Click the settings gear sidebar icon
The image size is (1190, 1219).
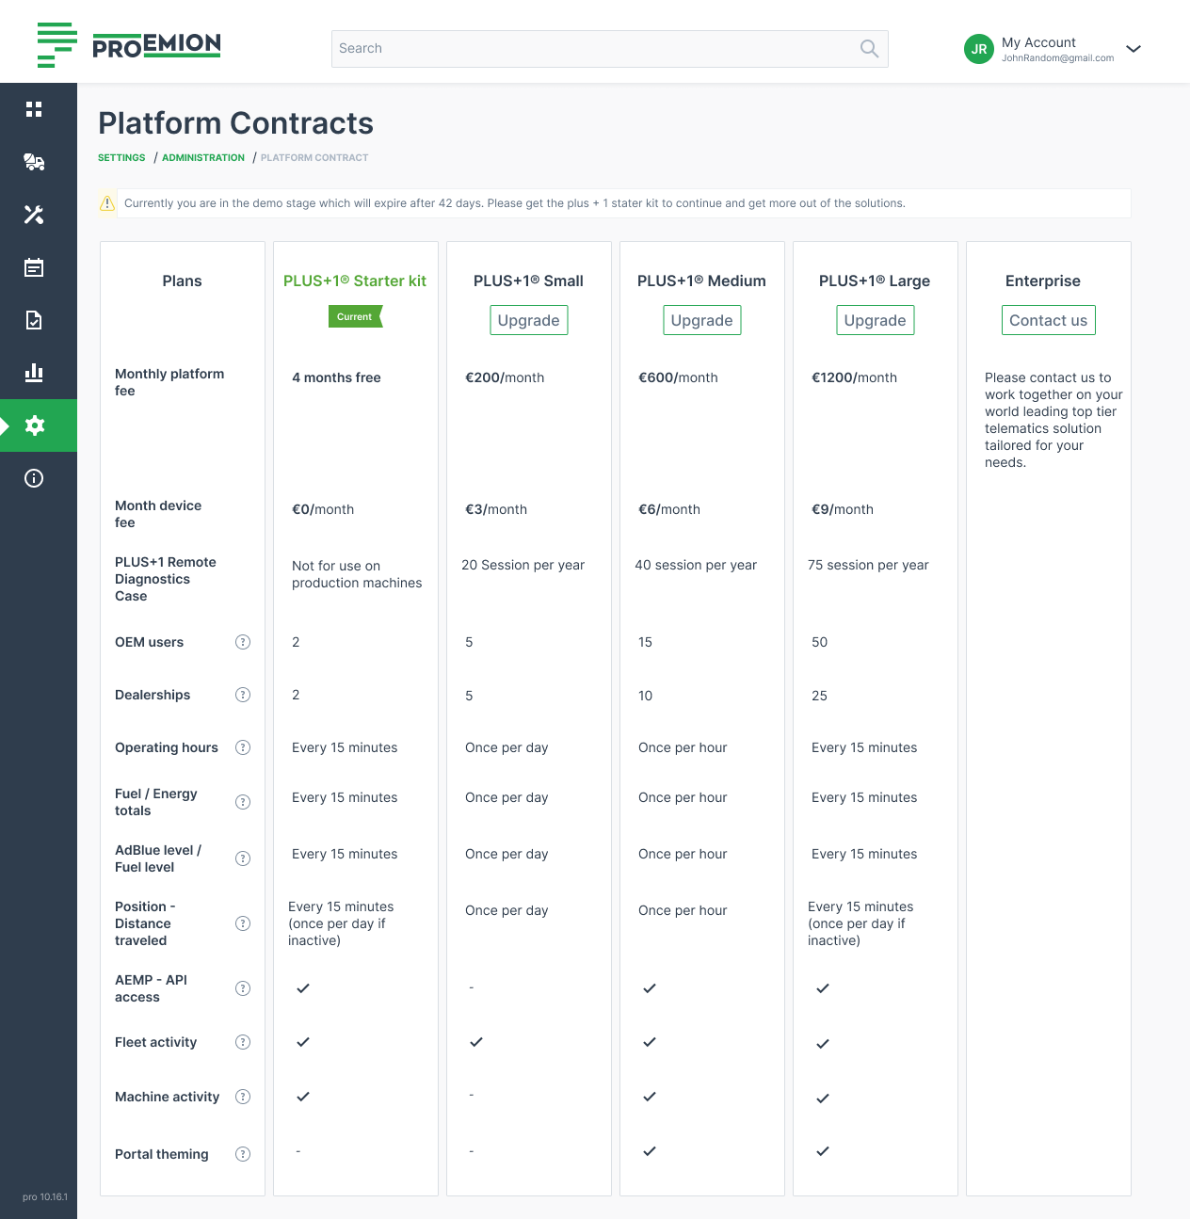(x=35, y=425)
